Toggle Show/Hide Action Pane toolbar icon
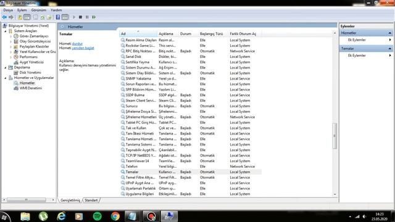Screen dimensions: 395x222 pos(65,17)
